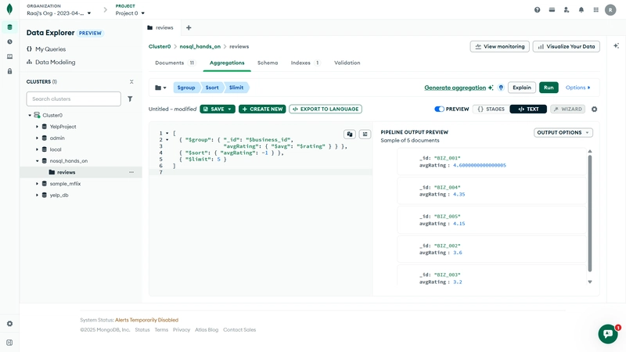Collapse the side navigation panel icon
The height and width of the screenshot is (352, 626).
(9, 343)
